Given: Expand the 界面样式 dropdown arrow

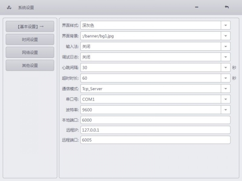Looking at the screenshot, I should [225, 25].
